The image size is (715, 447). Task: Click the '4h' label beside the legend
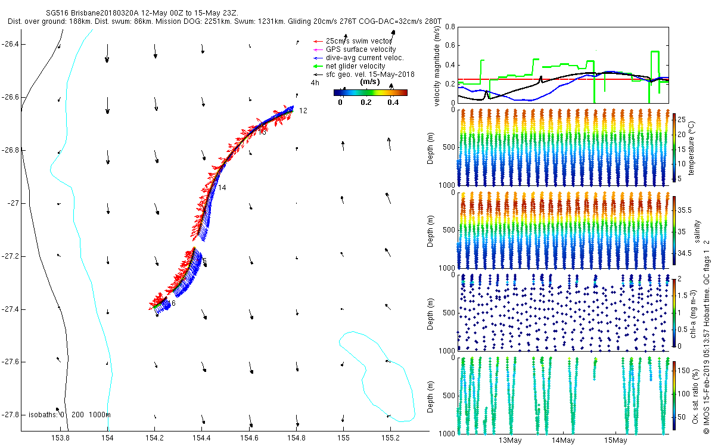(315, 83)
